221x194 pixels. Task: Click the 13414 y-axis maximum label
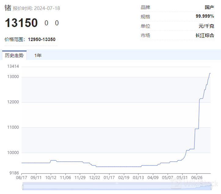(13, 66)
